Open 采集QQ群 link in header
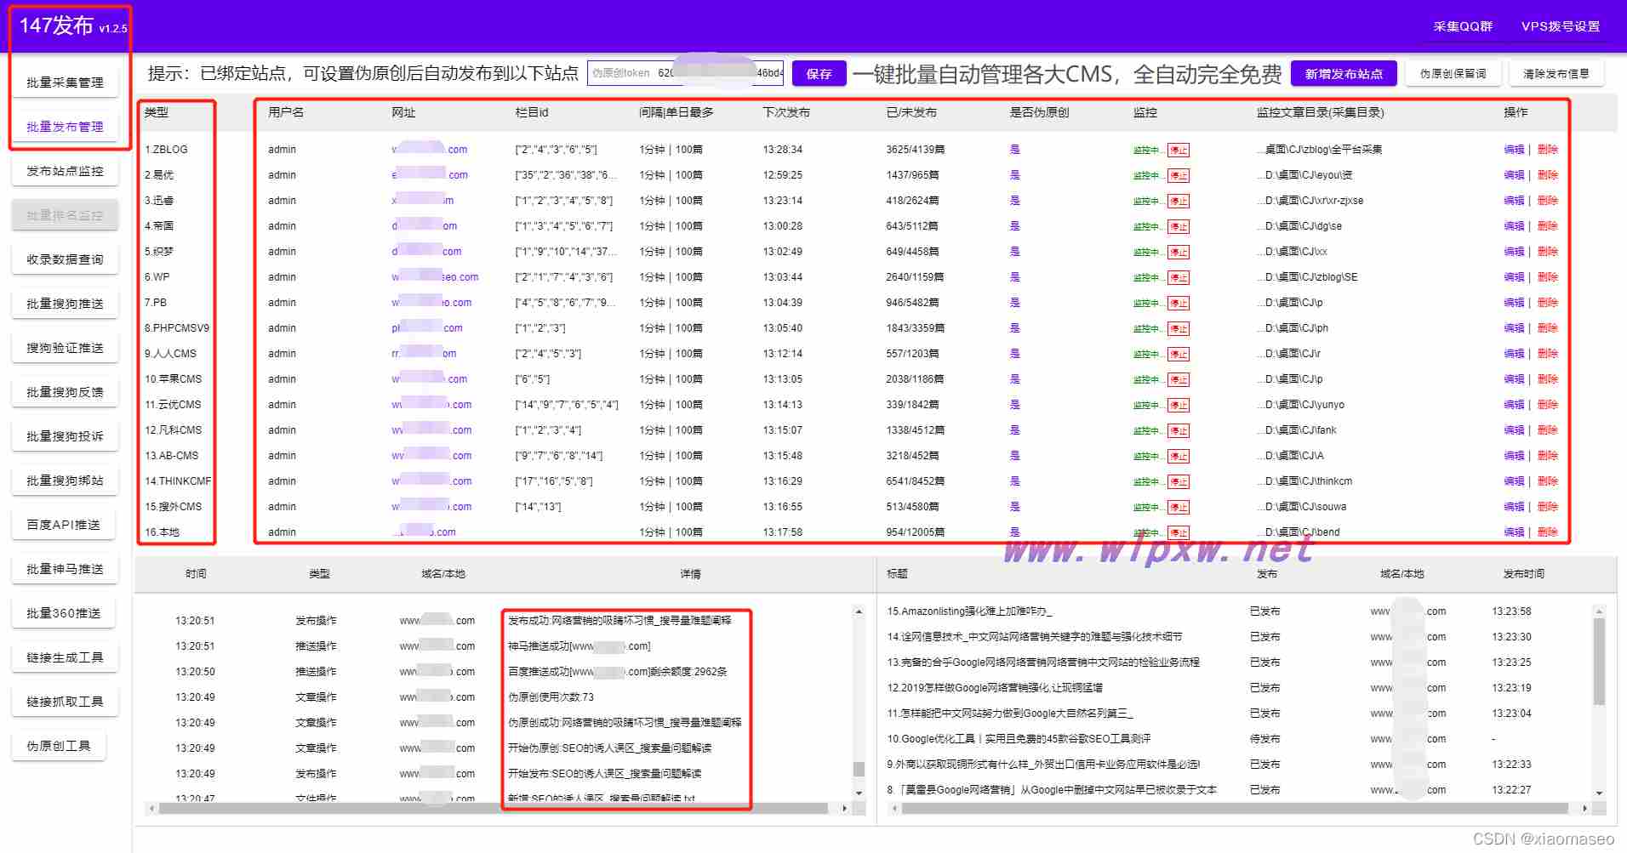The width and height of the screenshot is (1627, 853). point(1463,26)
